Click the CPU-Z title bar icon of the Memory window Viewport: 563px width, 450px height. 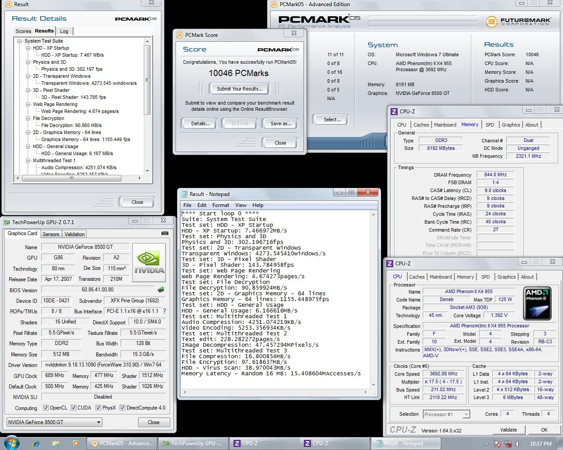click(394, 112)
